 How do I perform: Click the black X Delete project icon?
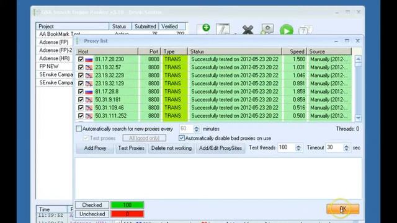pyautogui.click(x=248, y=30)
